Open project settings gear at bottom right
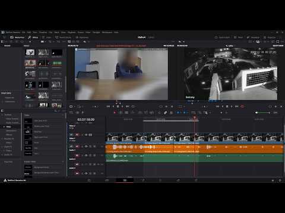This screenshot has width=285, height=213. pyautogui.click(x=280, y=180)
